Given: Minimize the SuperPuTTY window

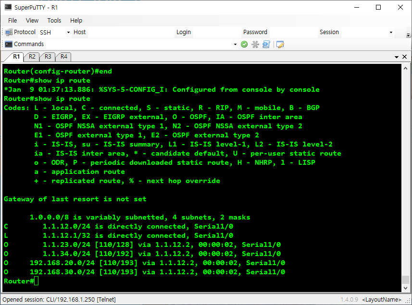Looking at the screenshot, I should (x=357, y=7).
